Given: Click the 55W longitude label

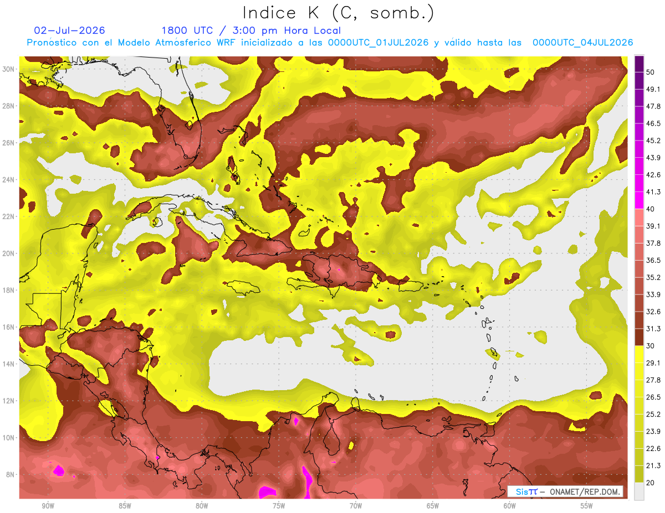Looking at the screenshot, I should [x=587, y=506].
